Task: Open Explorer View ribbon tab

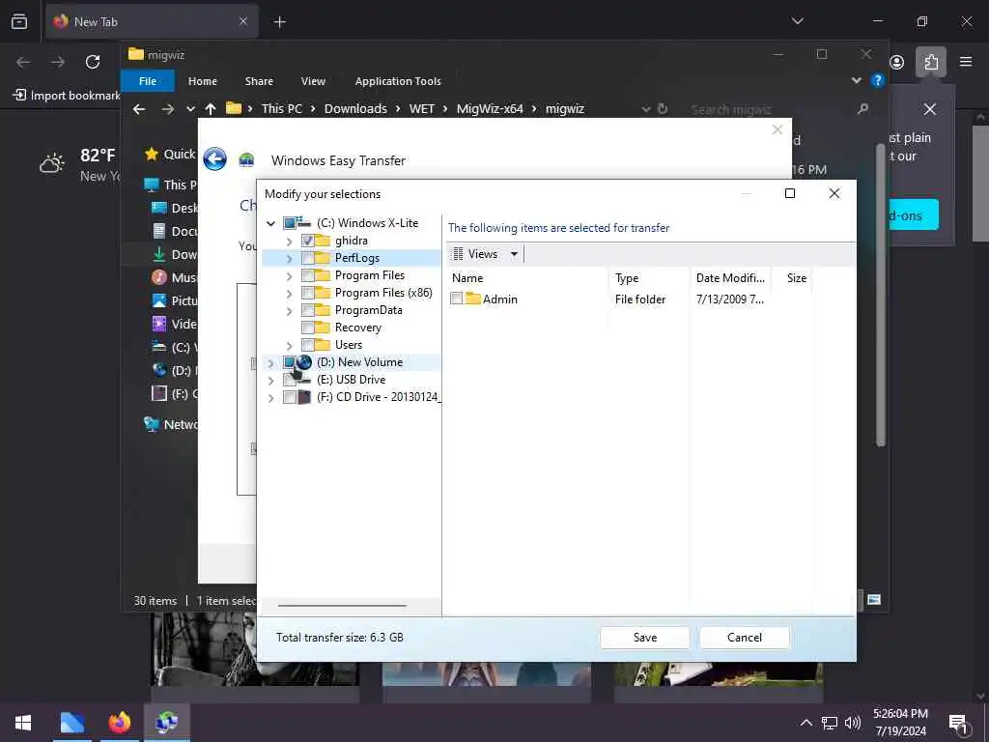Action: (313, 81)
